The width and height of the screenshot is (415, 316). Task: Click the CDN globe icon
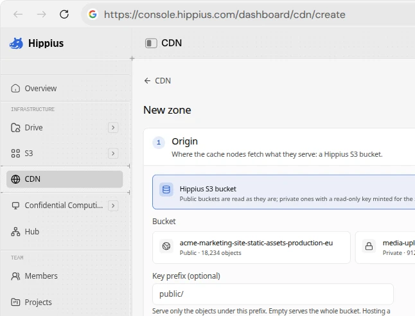point(15,179)
